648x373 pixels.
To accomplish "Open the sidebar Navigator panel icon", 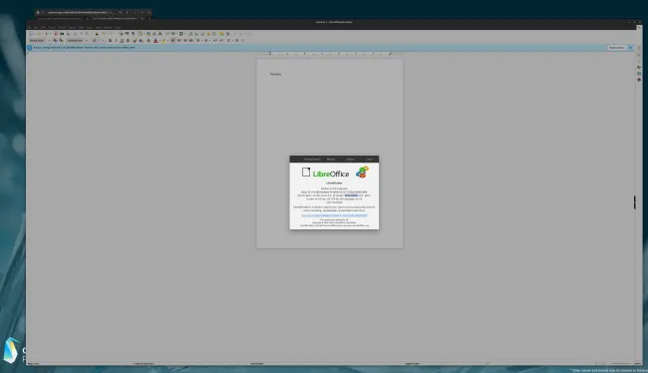I will point(639,80).
